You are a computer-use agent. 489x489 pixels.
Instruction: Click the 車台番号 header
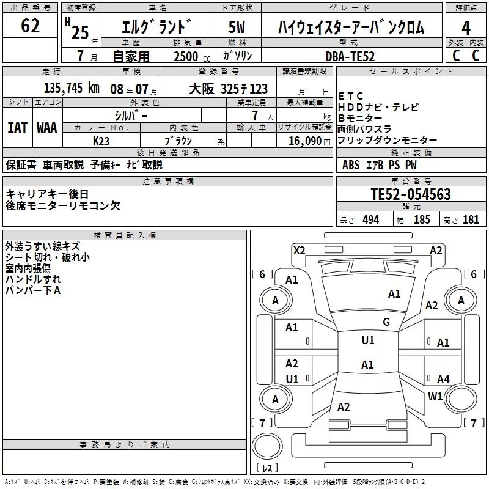(411, 181)
